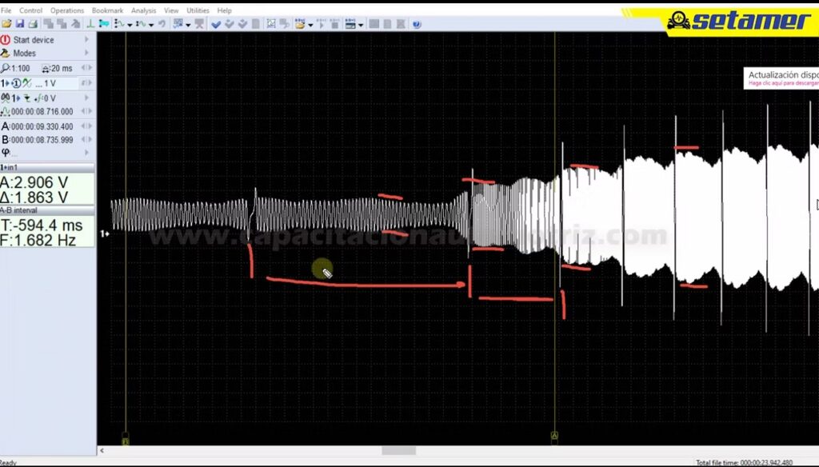Viewport: 819px width, 467px height.
Task: Open the Utilities menu
Action: (198, 10)
